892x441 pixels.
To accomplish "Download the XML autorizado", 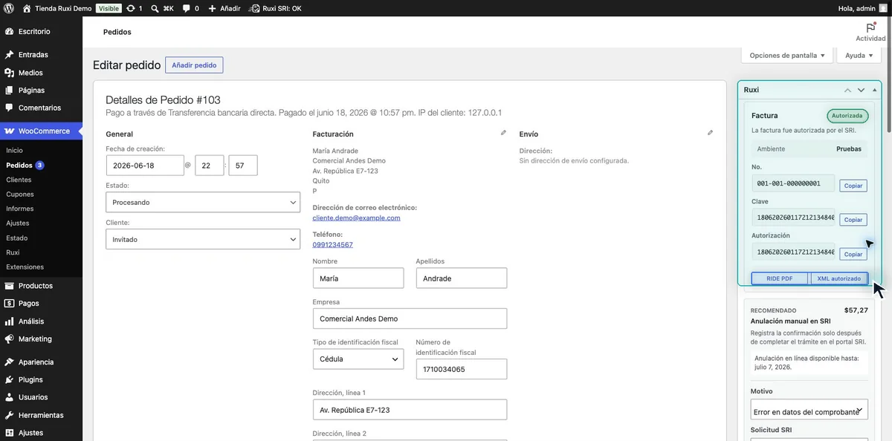I will (x=838, y=279).
